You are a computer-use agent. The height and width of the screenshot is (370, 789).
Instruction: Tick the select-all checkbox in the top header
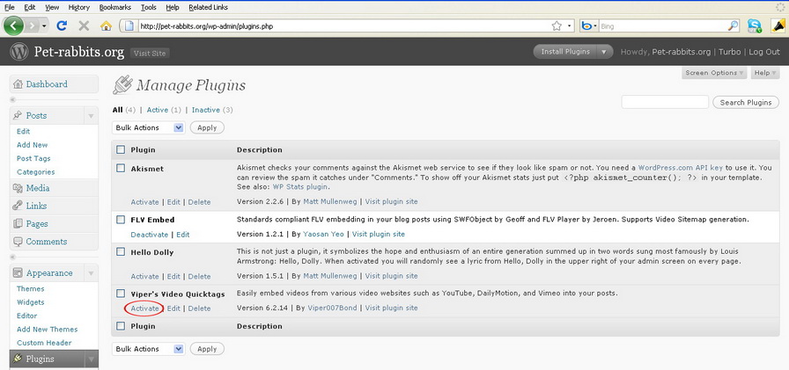point(121,149)
